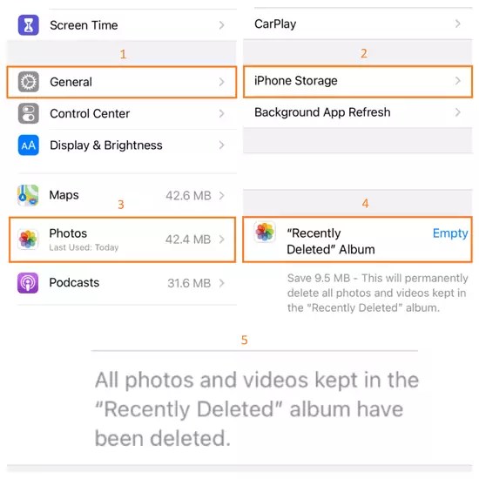
Task: Expand the iPhone Storage row chevron
Action: pyautogui.click(x=457, y=81)
